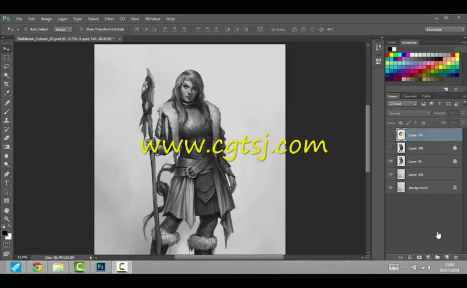The width and height of the screenshot is (467, 288).
Task: Select the Pen tool
Action: point(6,174)
